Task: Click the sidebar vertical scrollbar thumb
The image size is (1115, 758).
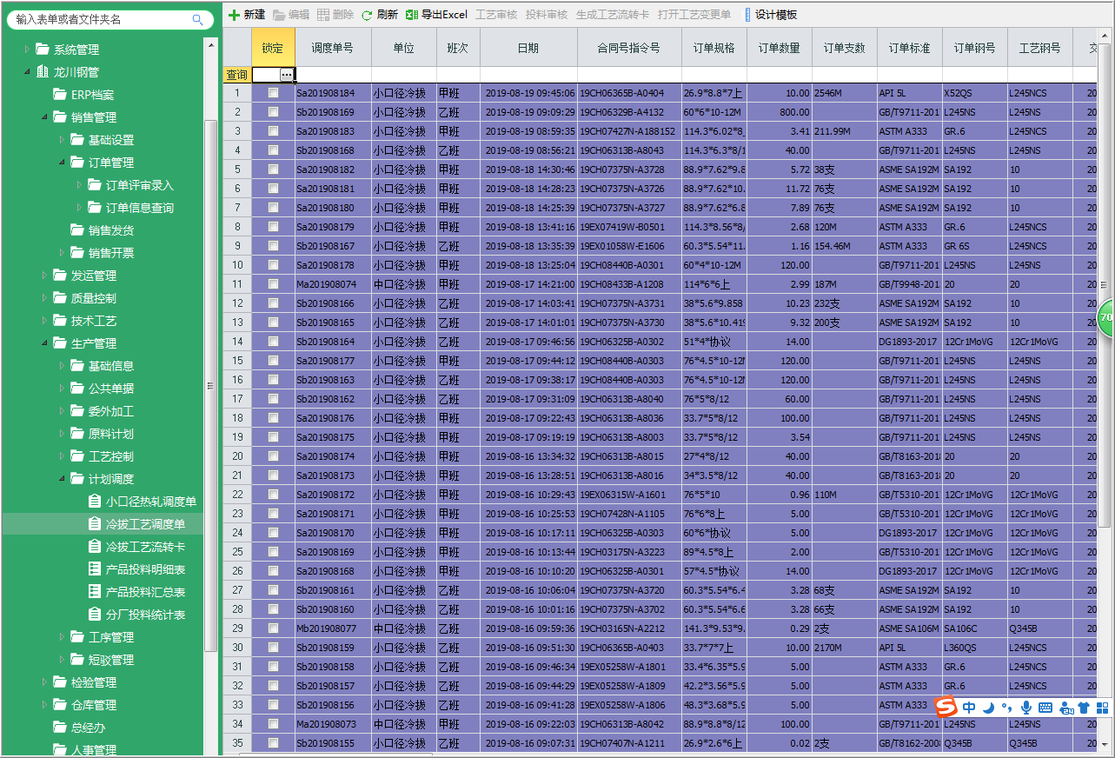Action: pyautogui.click(x=210, y=385)
